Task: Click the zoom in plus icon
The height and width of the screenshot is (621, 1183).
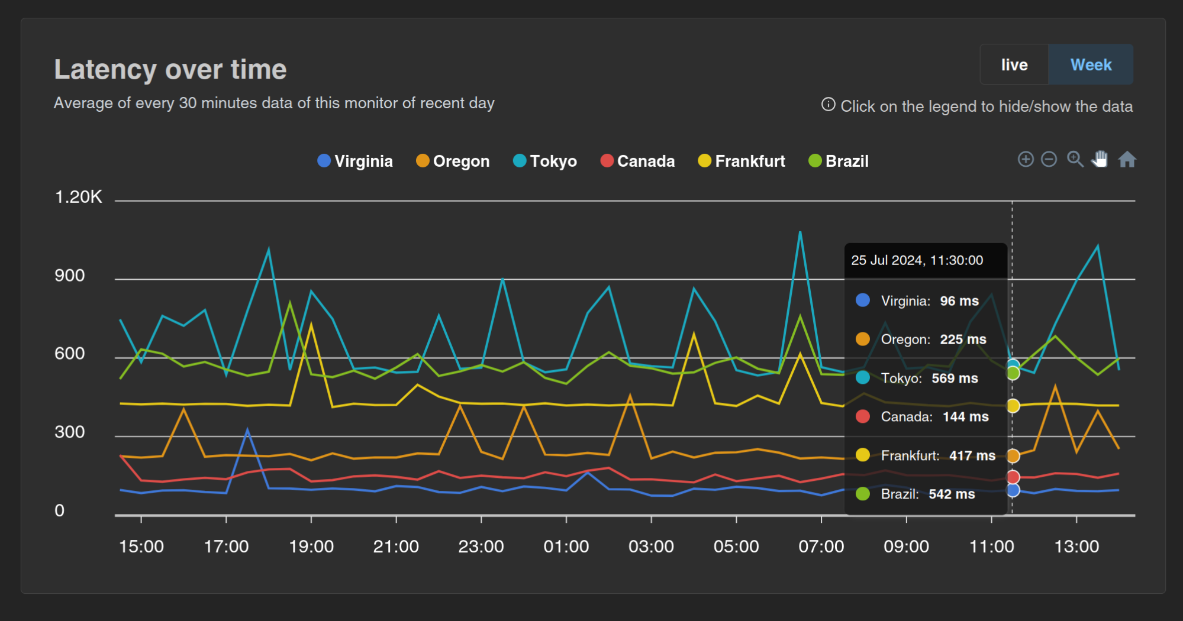Action: click(x=1026, y=159)
